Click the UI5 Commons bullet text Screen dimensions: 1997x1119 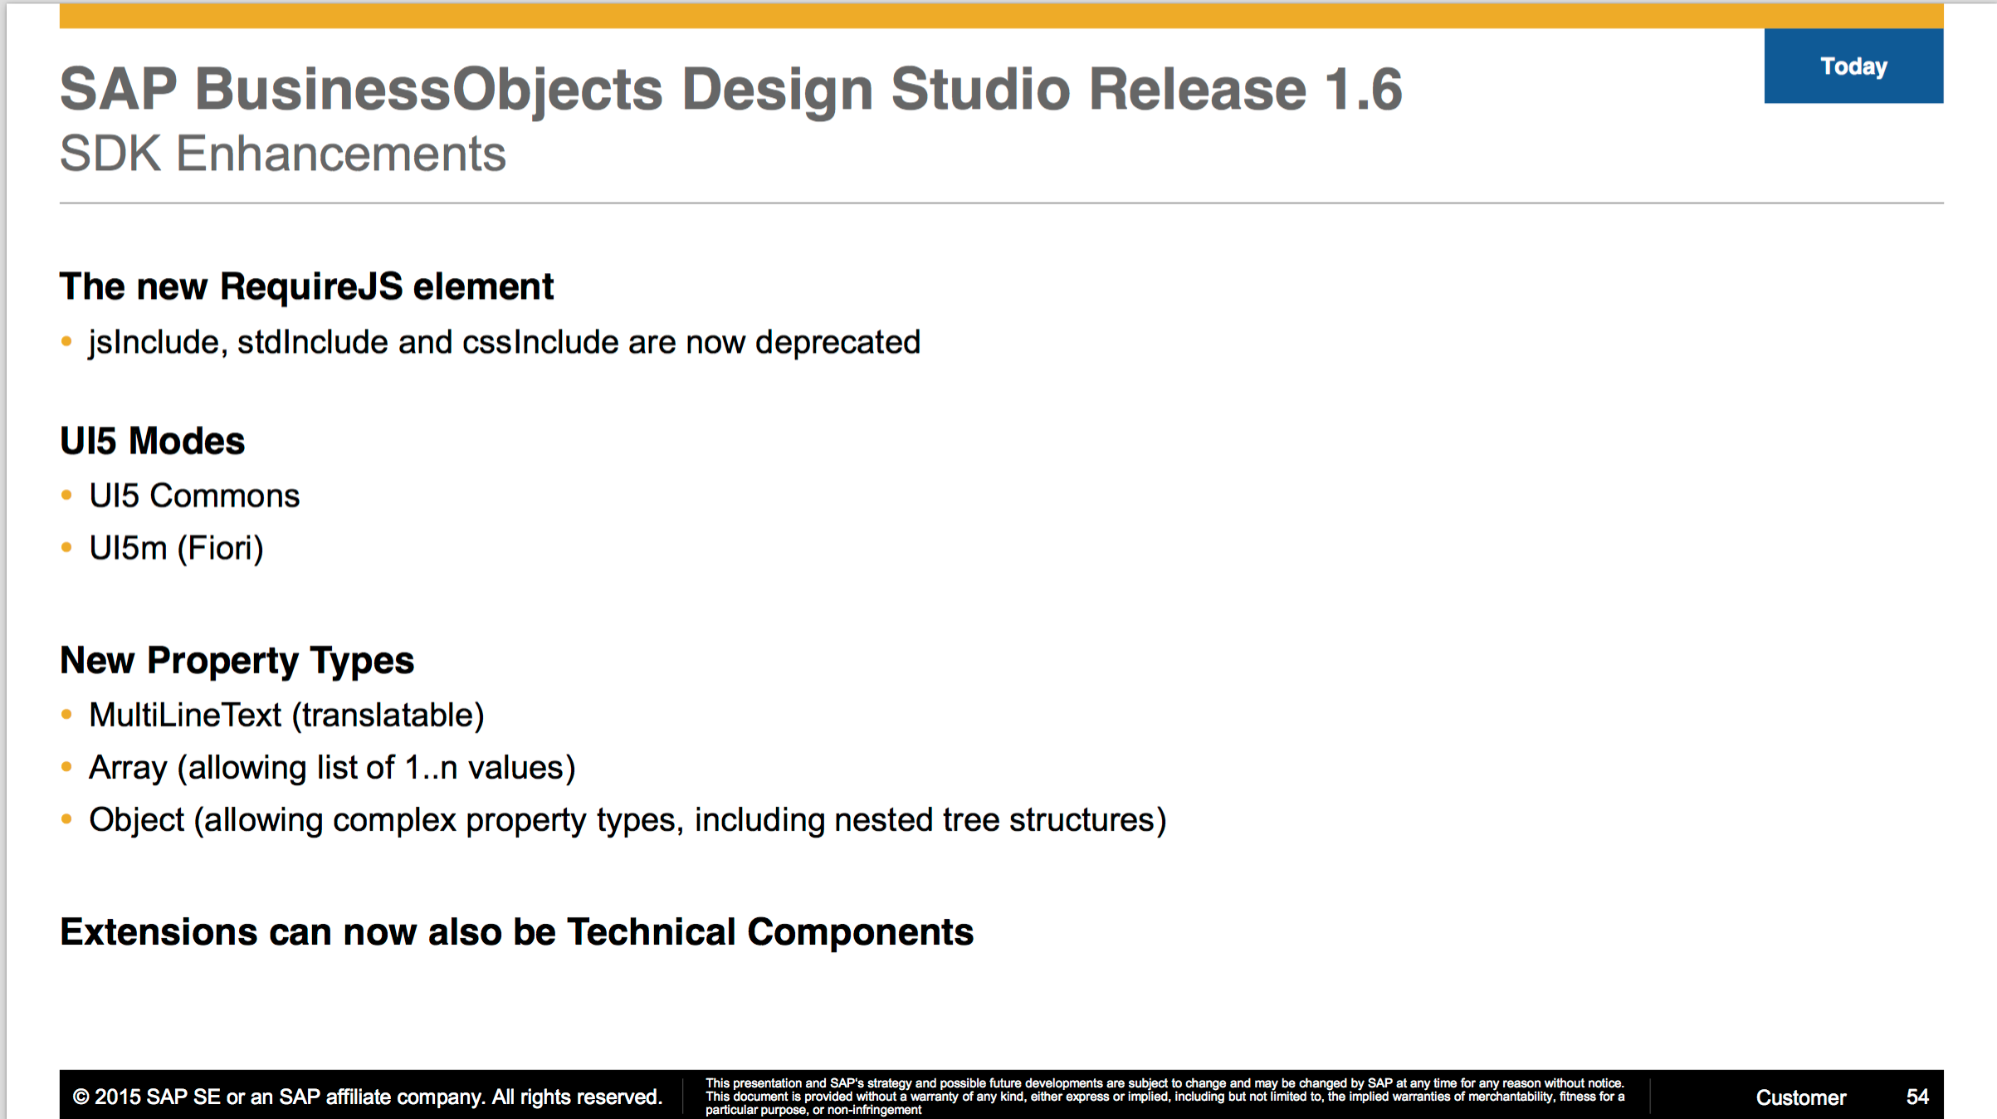coord(194,496)
